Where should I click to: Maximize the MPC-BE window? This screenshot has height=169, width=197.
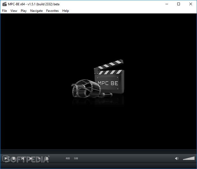click(178, 4)
